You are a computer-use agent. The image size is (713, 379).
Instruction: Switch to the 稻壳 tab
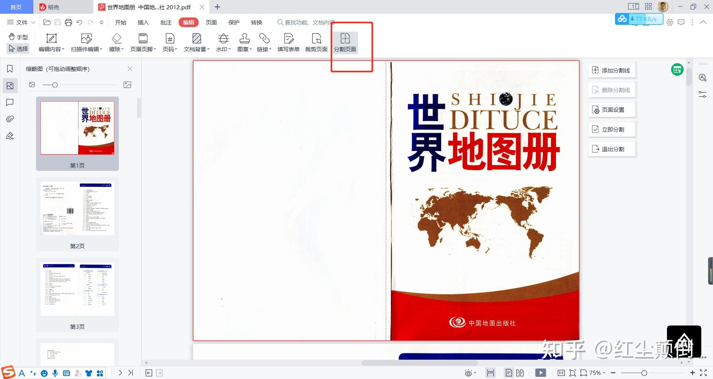63,7
